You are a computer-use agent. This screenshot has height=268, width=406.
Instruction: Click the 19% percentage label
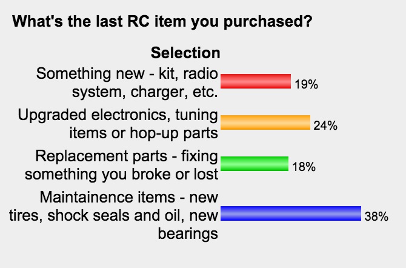tap(306, 84)
